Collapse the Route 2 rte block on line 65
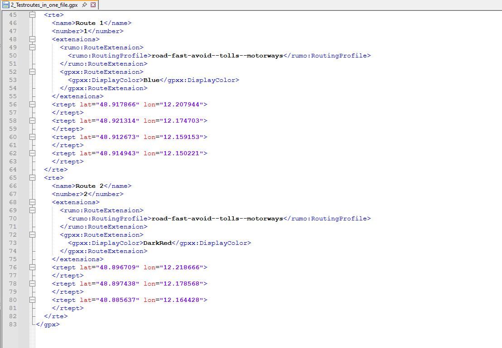 [x=33, y=178]
